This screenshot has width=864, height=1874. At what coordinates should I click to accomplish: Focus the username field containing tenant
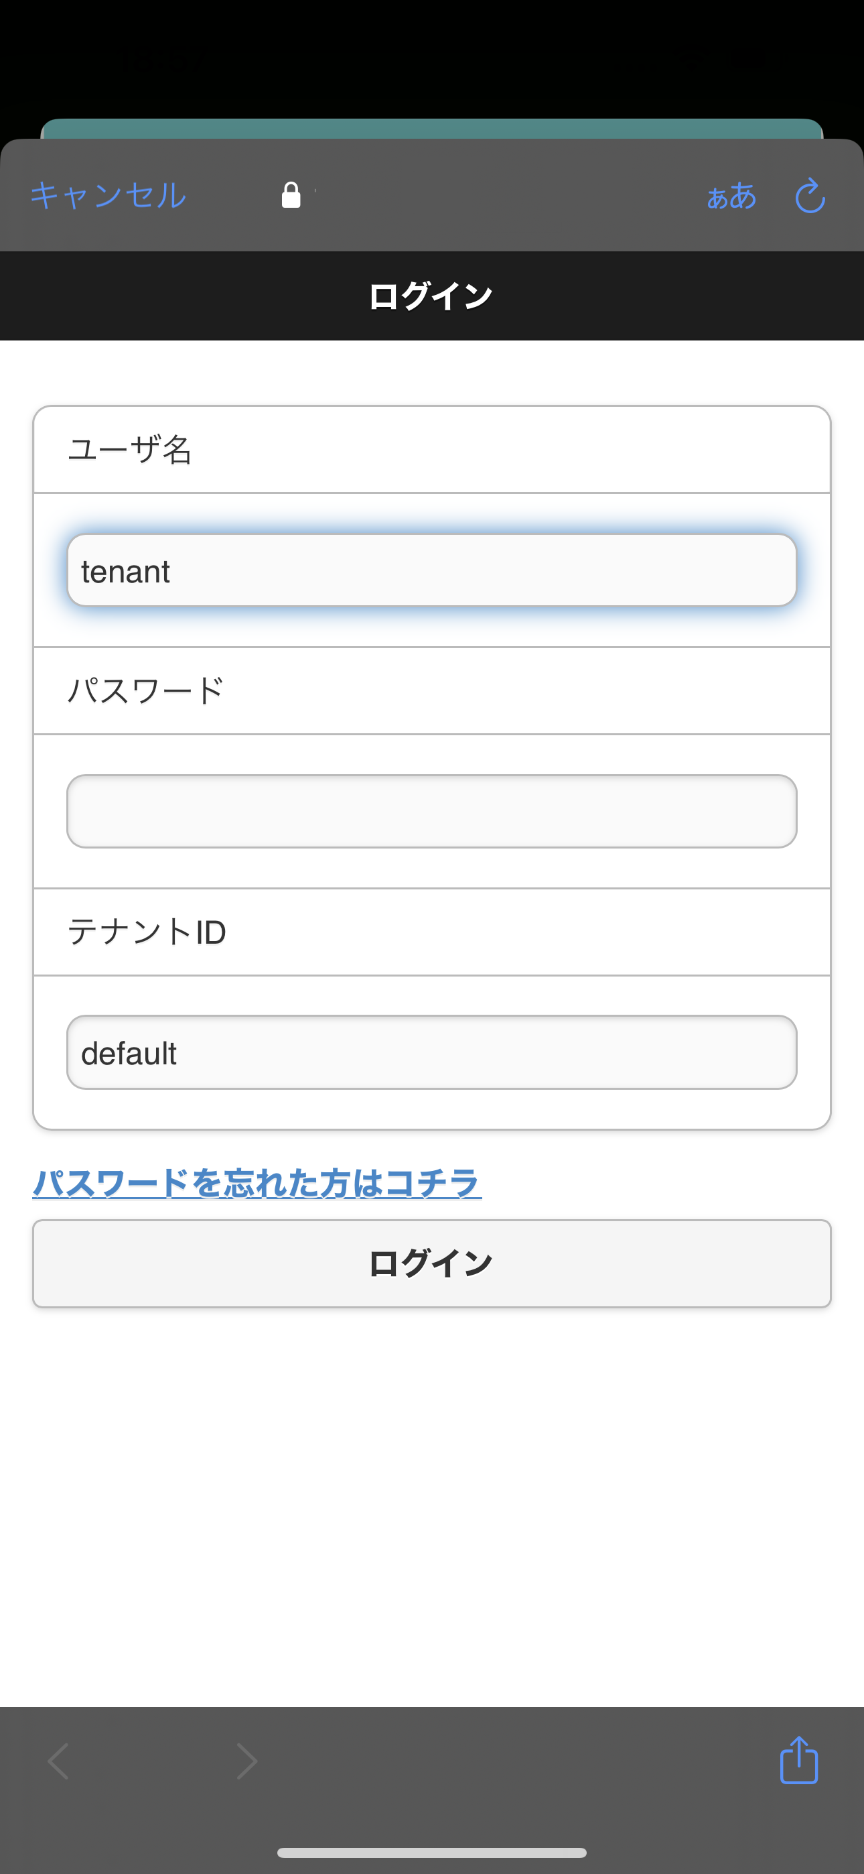click(x=431, y=570)
